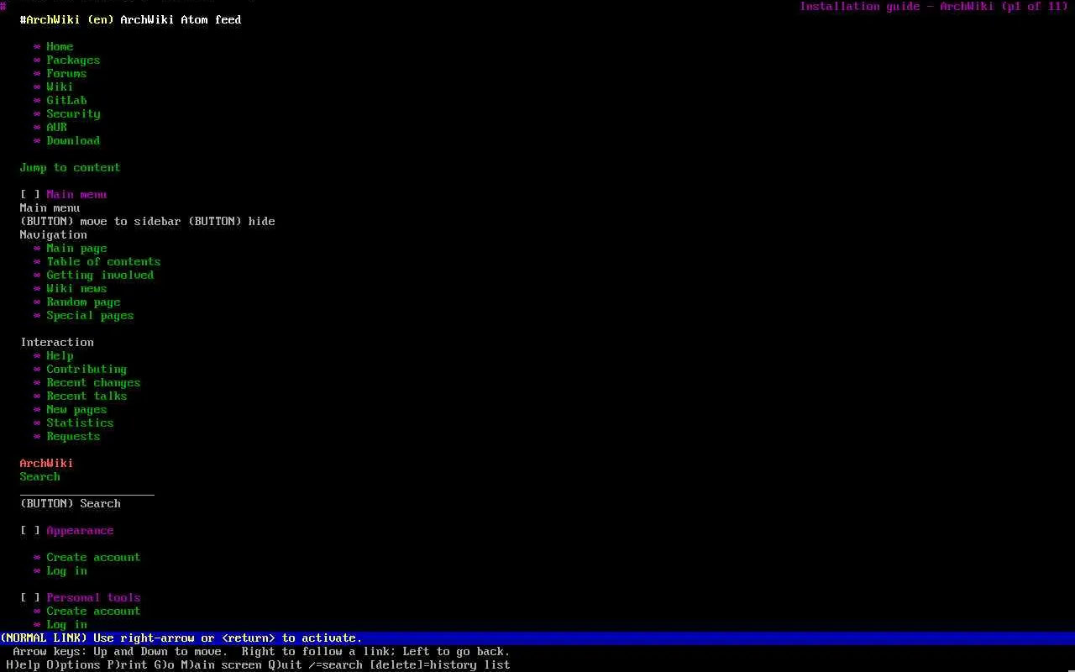
Task: Follow the Getting involved link
Action: coord(100,275)
